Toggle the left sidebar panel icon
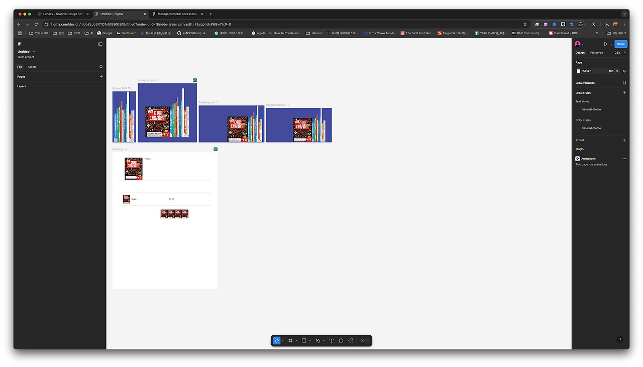643x367 pixels. point(100,44)
